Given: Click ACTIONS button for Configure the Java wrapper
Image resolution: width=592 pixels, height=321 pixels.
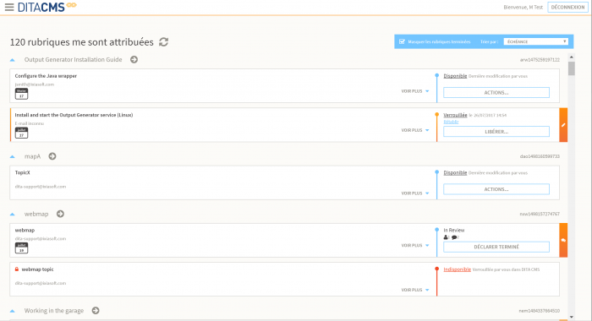Looking at the screenshot, I should tap(496, 92).
